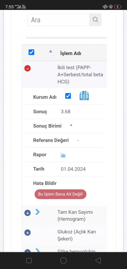The height and width of the screenshot is (269, 127).
Task: Select Glukoz (Açlık Kan Şekeri) row
Action: [64, 235]
